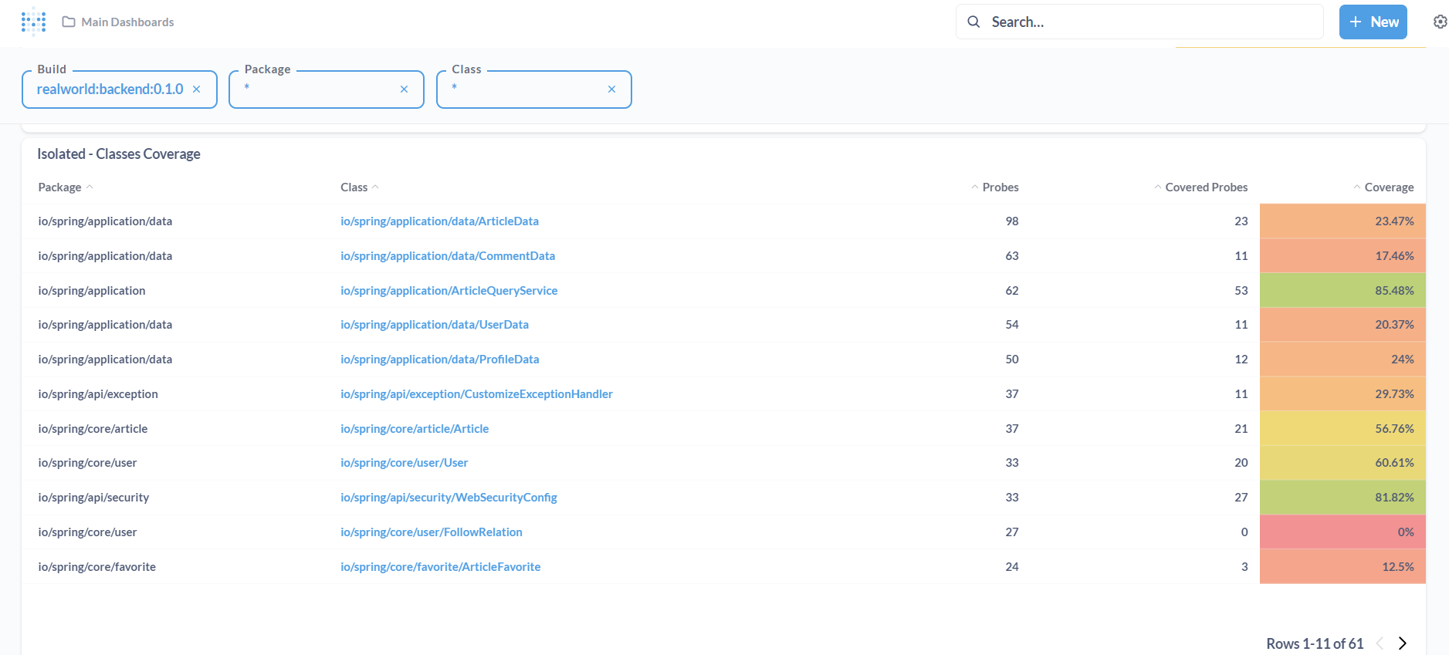Click probes value 98 for ArticleData

pos(1012,221)
